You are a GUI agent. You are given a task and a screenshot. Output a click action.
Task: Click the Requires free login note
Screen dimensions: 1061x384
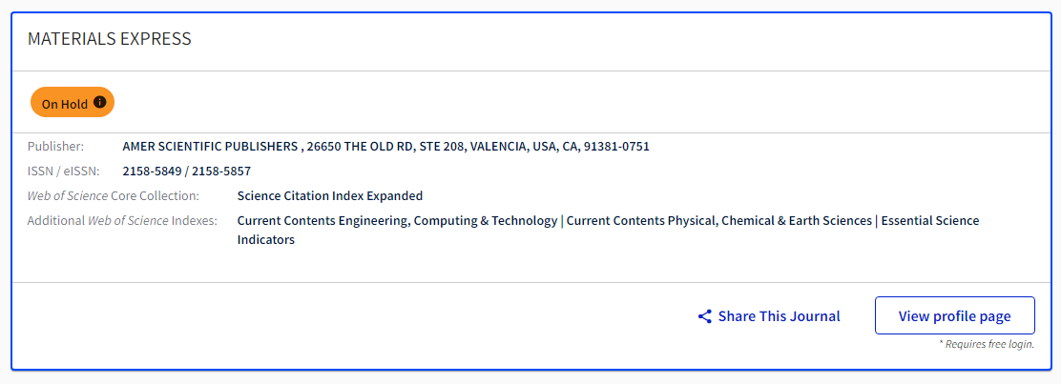coord(987,344)
